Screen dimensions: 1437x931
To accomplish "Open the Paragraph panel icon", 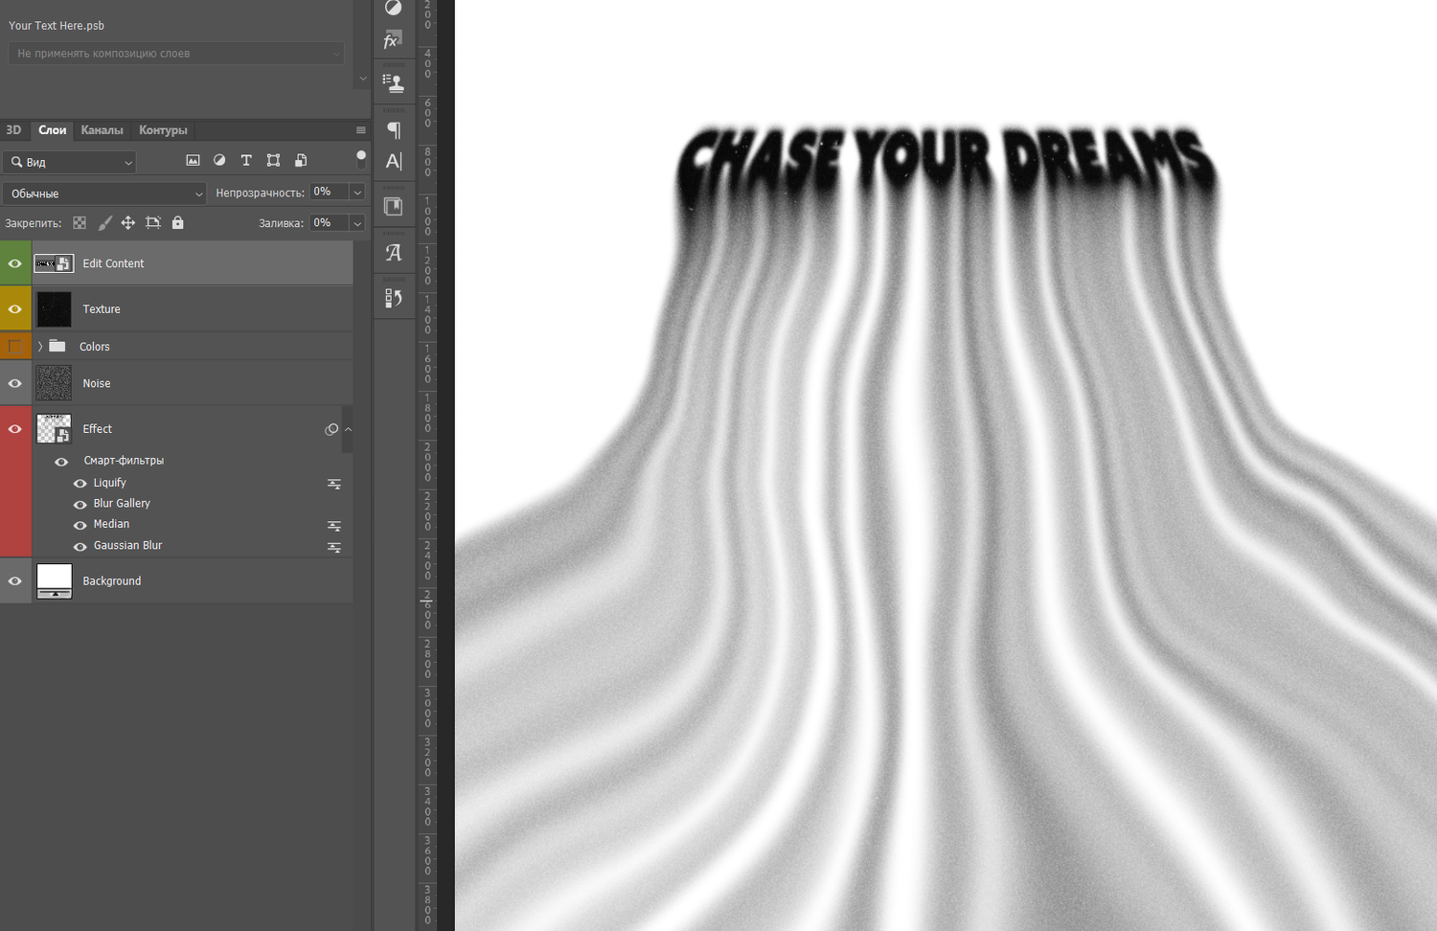I will pos(394,129).
